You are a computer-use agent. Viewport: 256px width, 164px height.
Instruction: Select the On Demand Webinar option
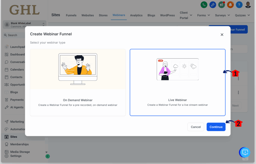77,82
